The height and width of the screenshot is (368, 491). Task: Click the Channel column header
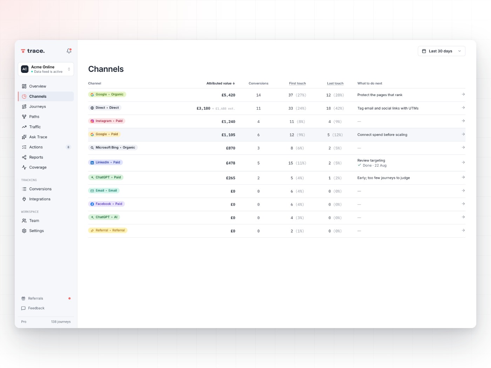pyautogui.click(x=95, y=83)
